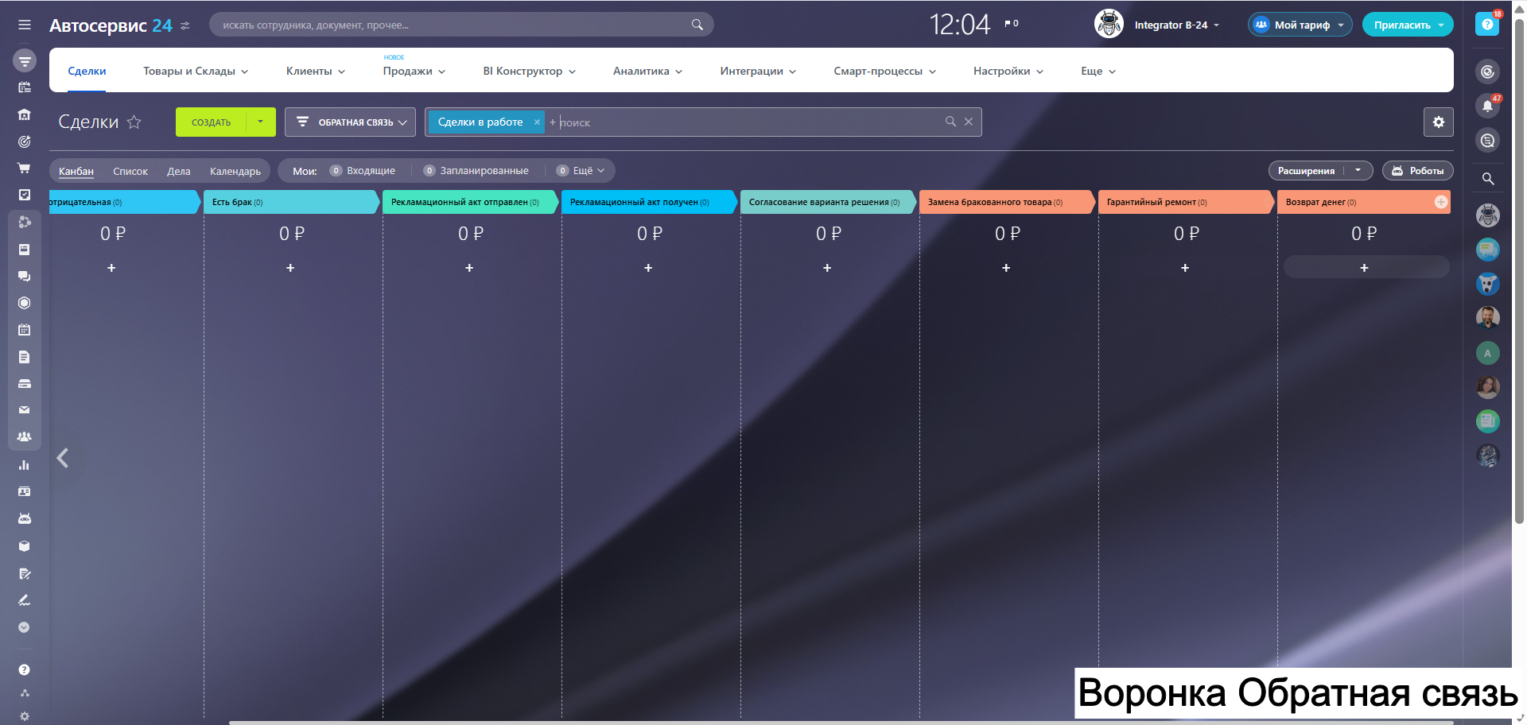This screenshot has width=1527, height=725.
Task: Click the Роботы button
Action: coord(1418,171)
